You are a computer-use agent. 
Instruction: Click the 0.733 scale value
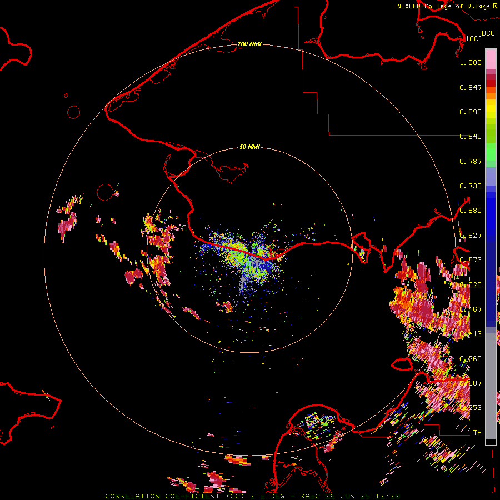tap(471, 186)
